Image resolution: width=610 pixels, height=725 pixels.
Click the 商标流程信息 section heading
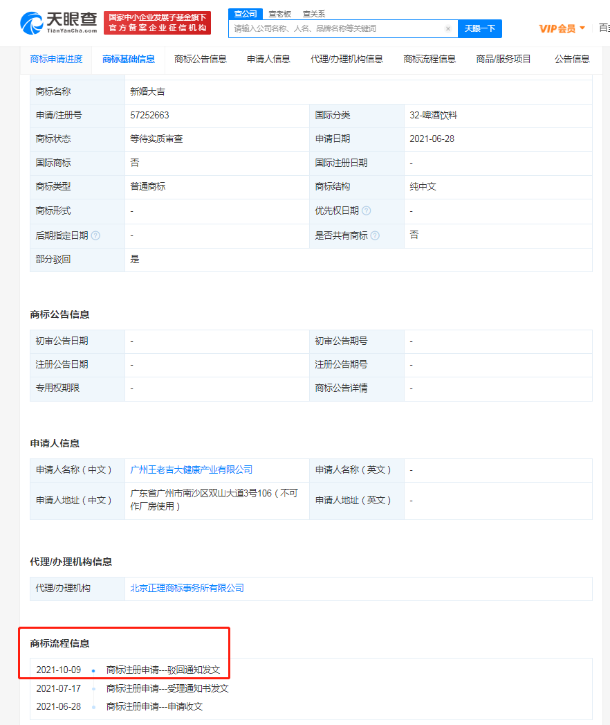click(x=59, y=643)
